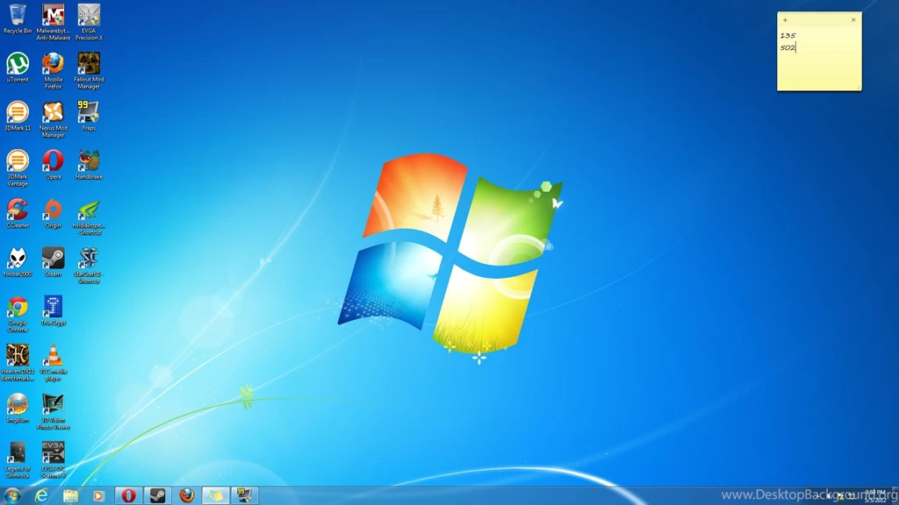Select the Fraps desktop shortcut
Viewport: 899px width, 505px height.
[x=89, y=112]
